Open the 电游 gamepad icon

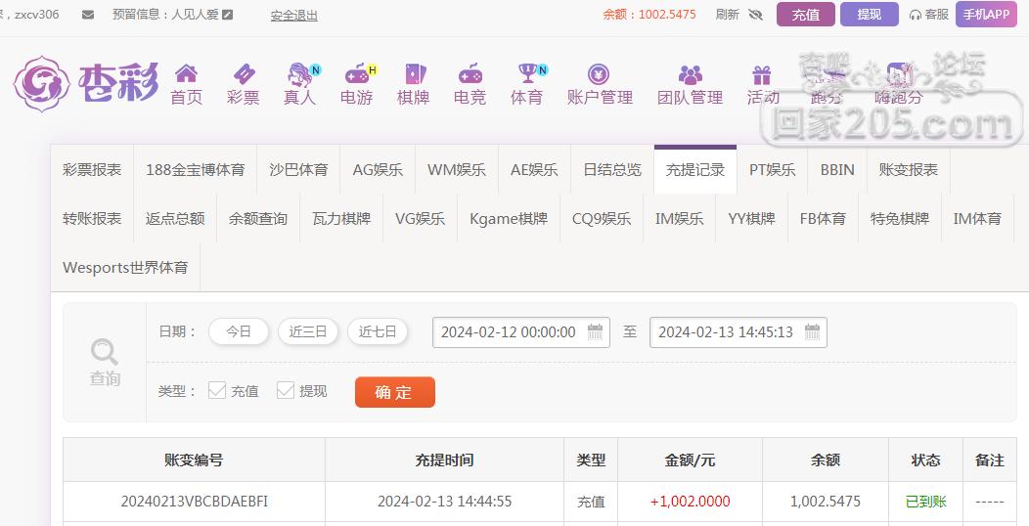click(357, 73)
